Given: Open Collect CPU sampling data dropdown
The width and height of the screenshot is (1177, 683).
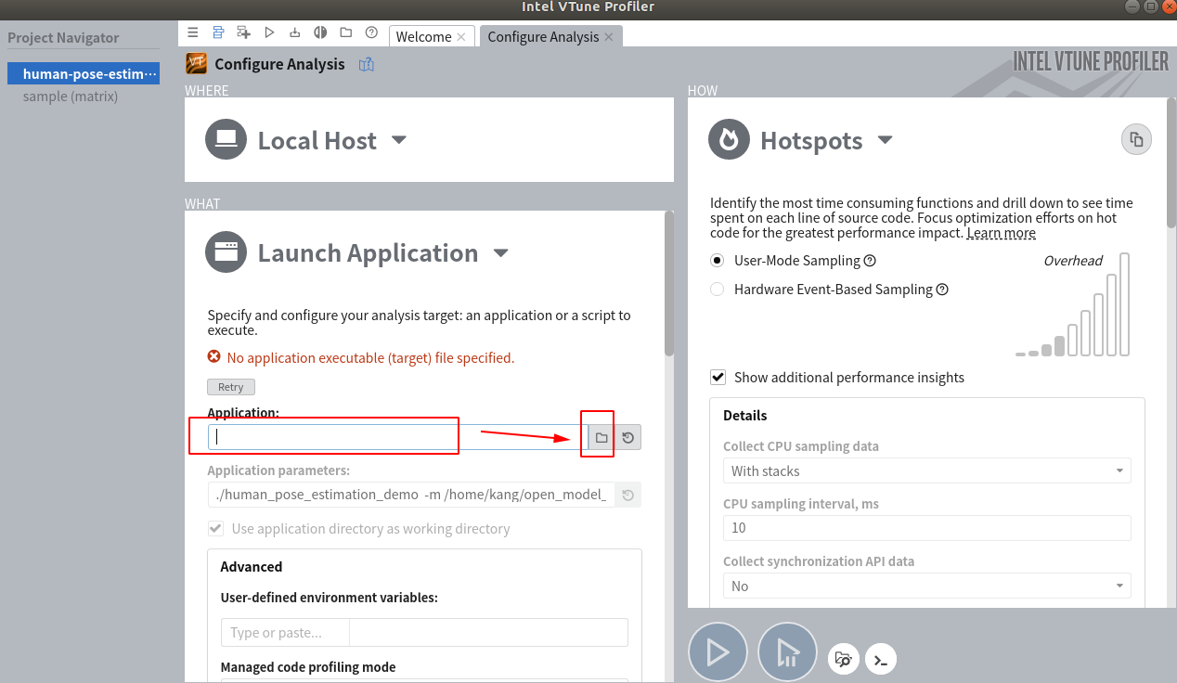Looking at the screenshot, I should coord(927,470).
